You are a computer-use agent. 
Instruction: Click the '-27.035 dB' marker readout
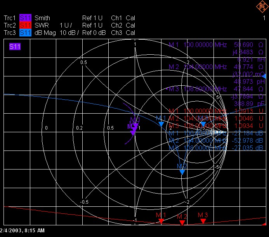point(248,148)
